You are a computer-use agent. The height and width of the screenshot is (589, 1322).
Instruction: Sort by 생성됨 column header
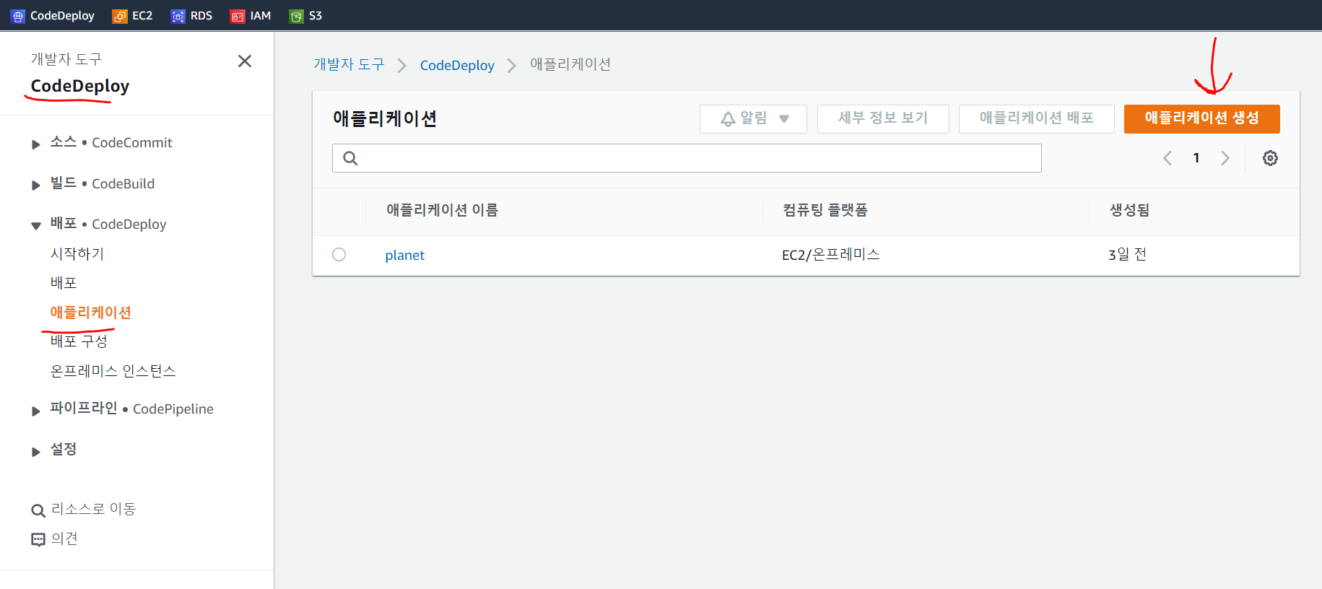pos(1129,210)
